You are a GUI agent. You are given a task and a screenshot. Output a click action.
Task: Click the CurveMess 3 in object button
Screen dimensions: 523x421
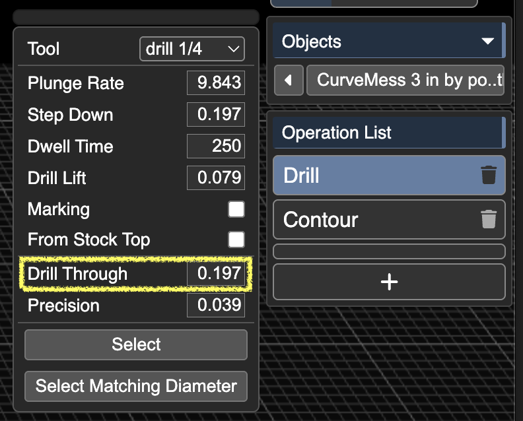tap(405, 81)
